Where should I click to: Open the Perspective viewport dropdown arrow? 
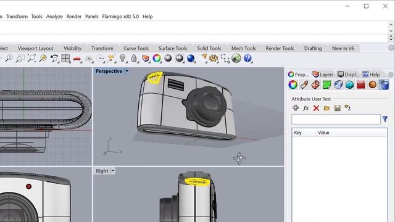(127, 72)
